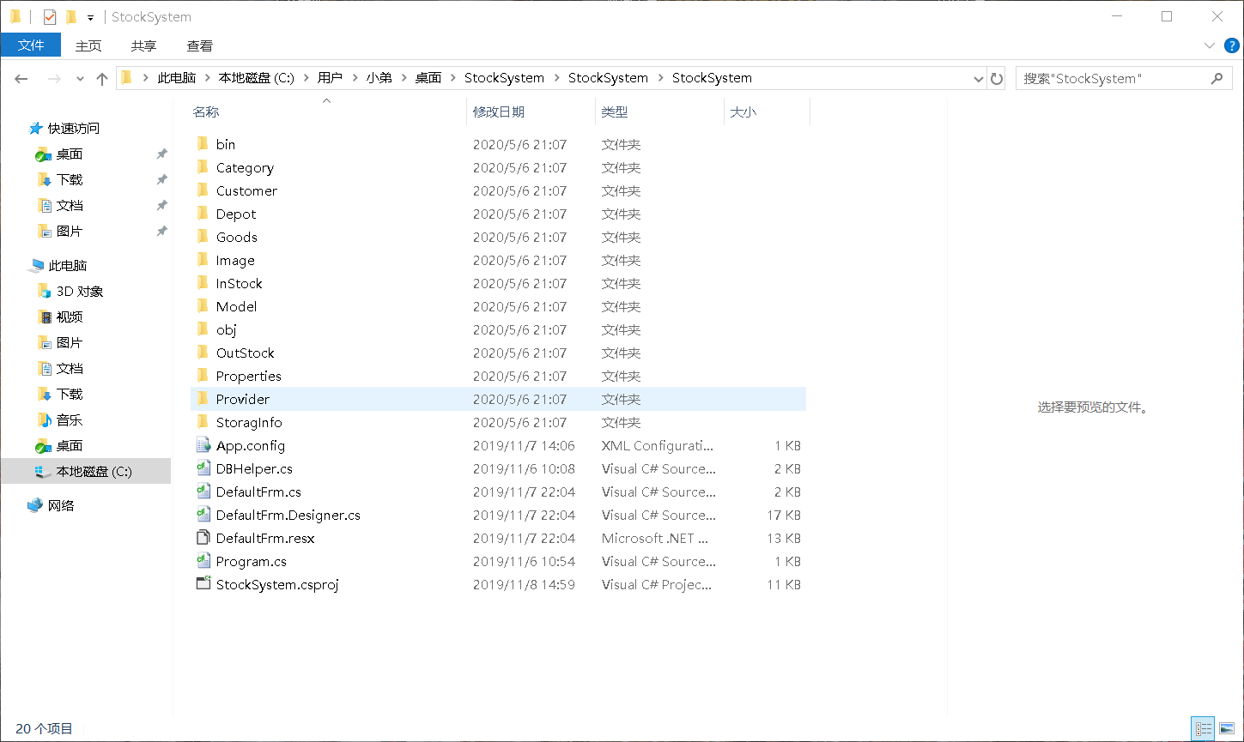Select the StoragInfo folder icon

pos(203,422)
